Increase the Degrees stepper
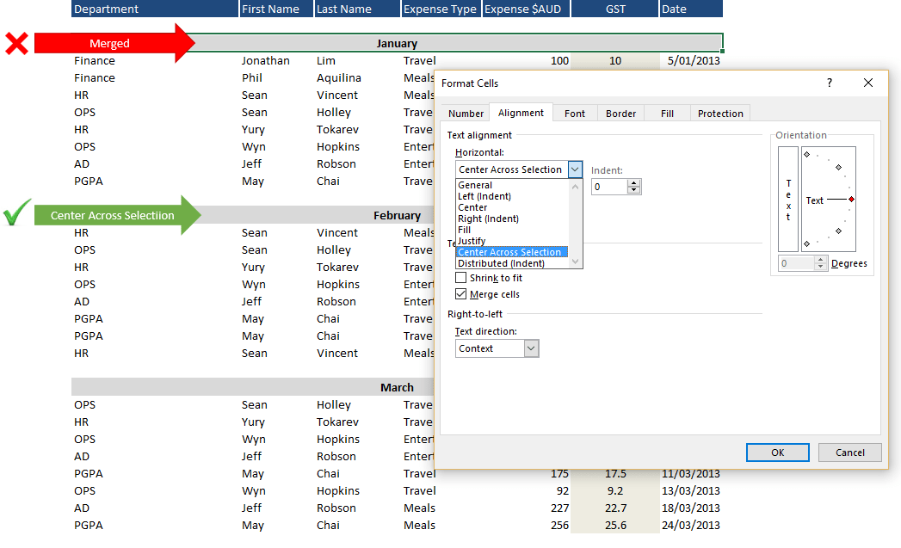Screen dimensions: 901x548 click(821, 260)
